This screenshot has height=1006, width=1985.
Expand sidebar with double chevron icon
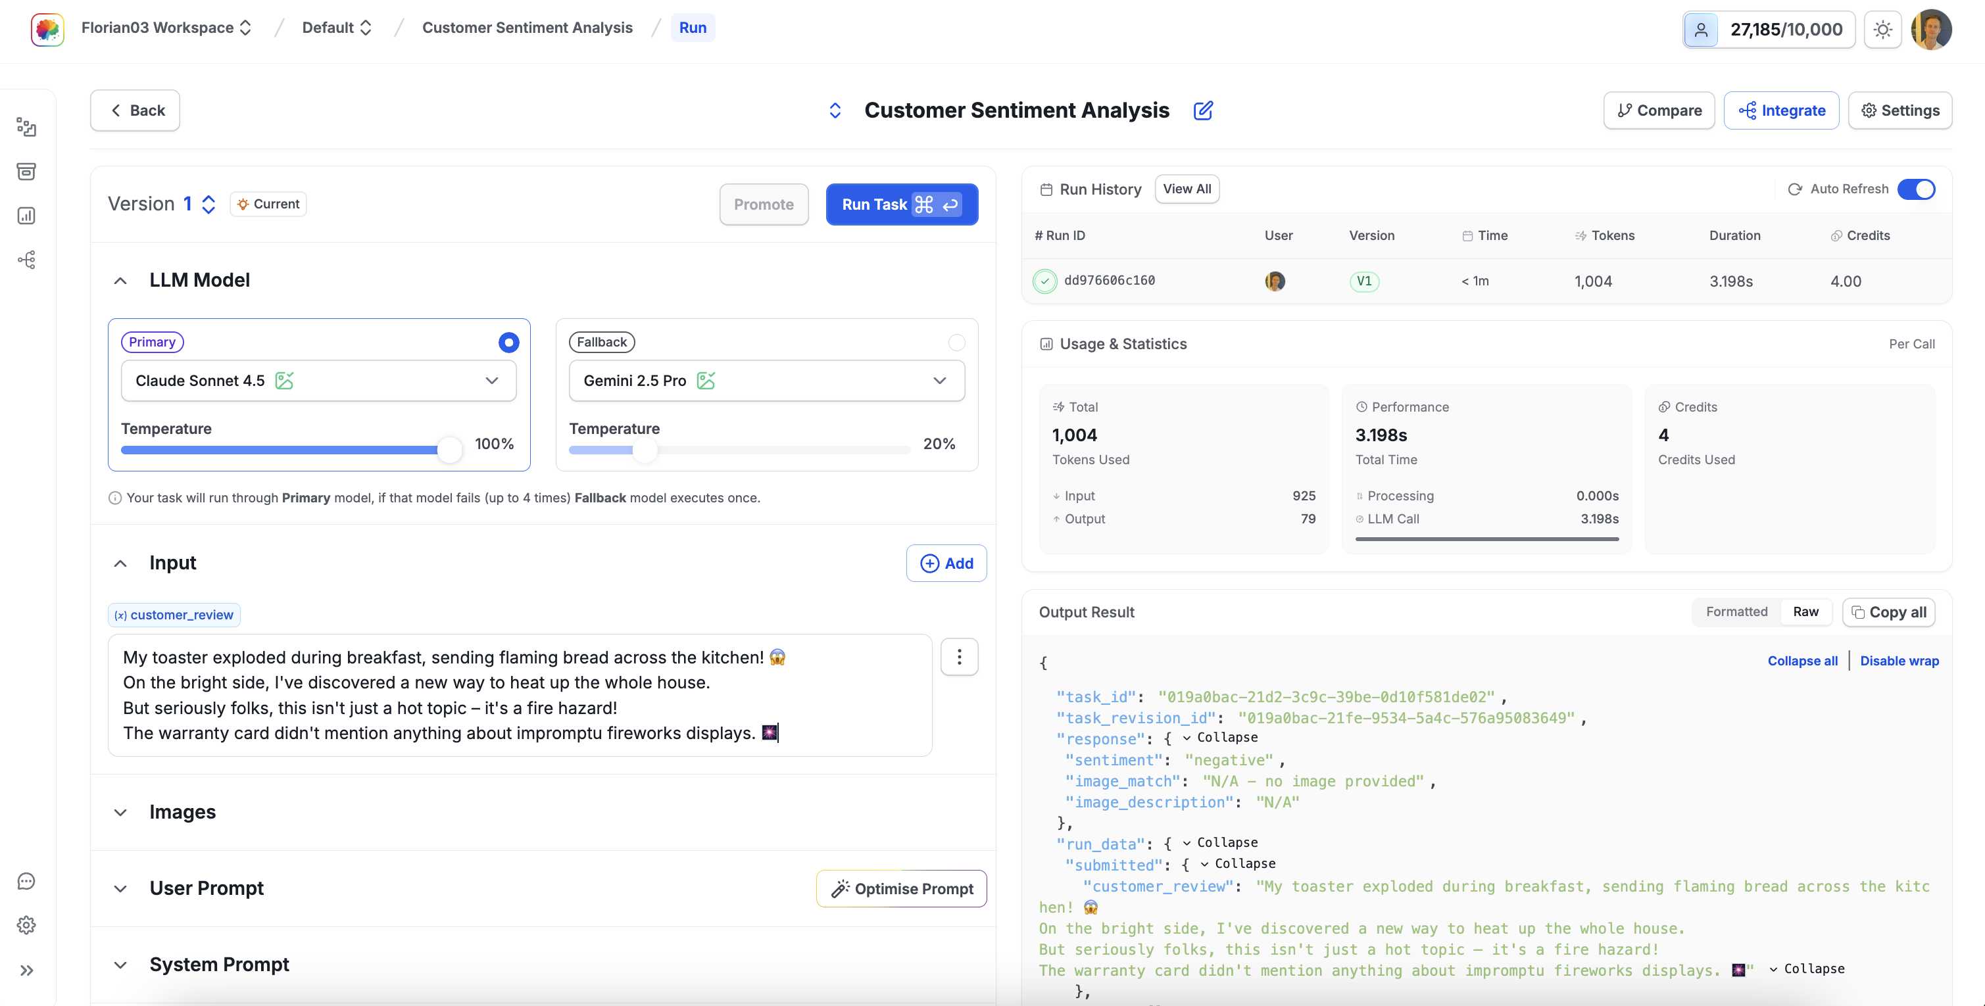[x=26, y=970]
